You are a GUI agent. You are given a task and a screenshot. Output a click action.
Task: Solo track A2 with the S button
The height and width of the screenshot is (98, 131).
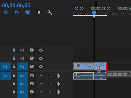[50, 84]
